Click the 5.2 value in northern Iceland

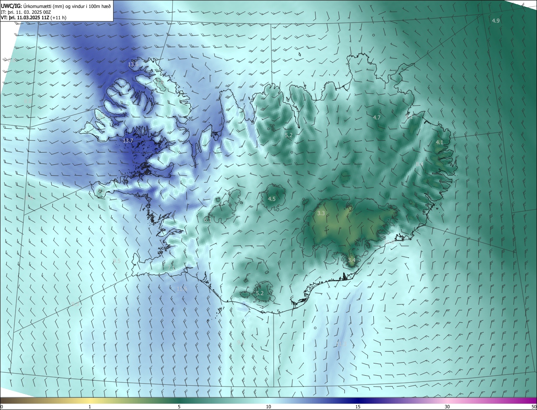(289, 135)
